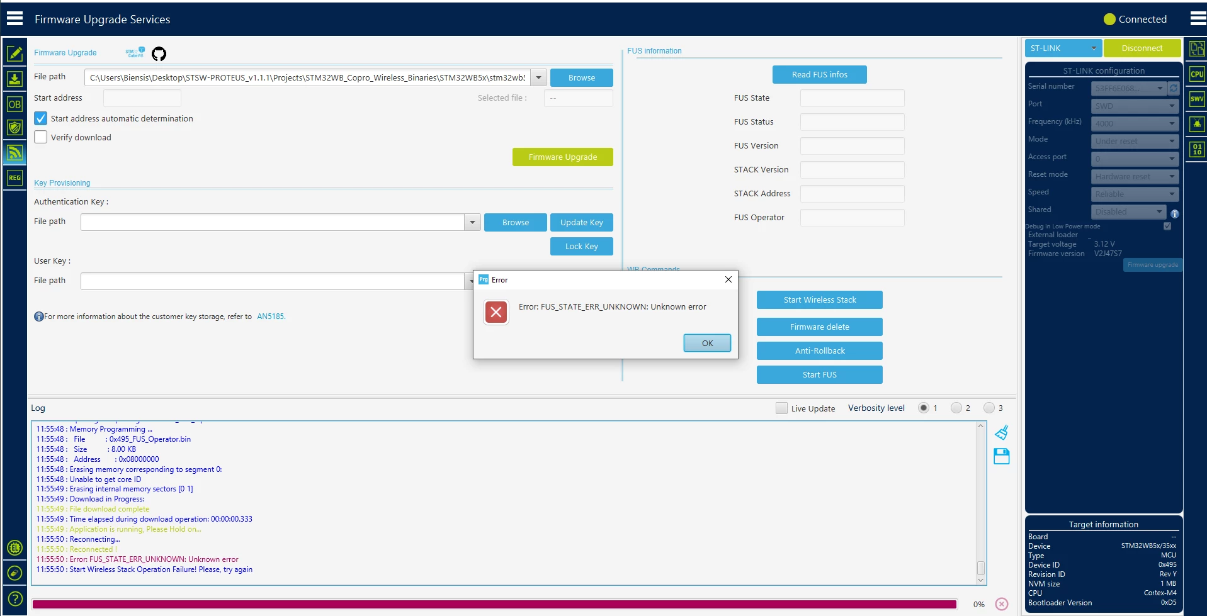Click the Lock Key button

(x=581, y=247)
